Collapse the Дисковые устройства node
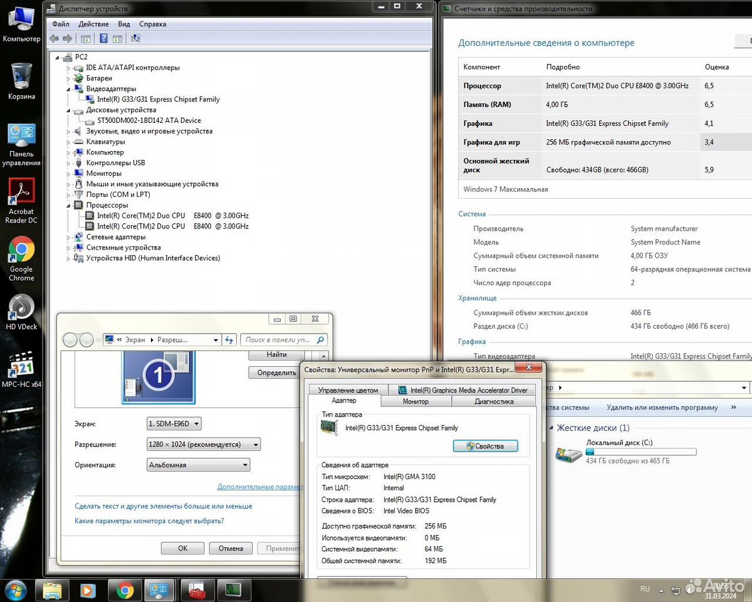This screenshot has height=602, width=752. click(x=70, y=110)
